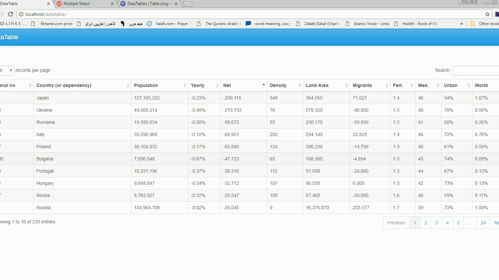Go to pagination page 3
Image resolution: width=499 pixels, height=280 pixels.
point(437,223)
